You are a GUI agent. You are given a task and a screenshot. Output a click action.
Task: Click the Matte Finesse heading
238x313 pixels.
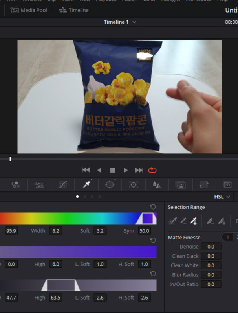184,238
